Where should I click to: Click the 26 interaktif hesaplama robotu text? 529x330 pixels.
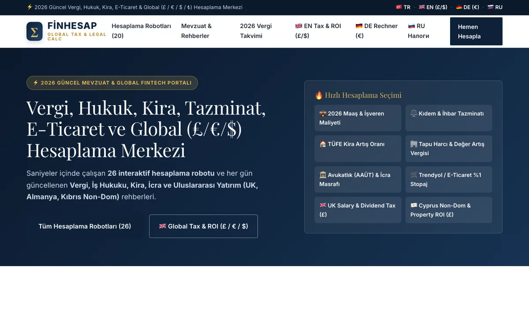coord(161,173)
